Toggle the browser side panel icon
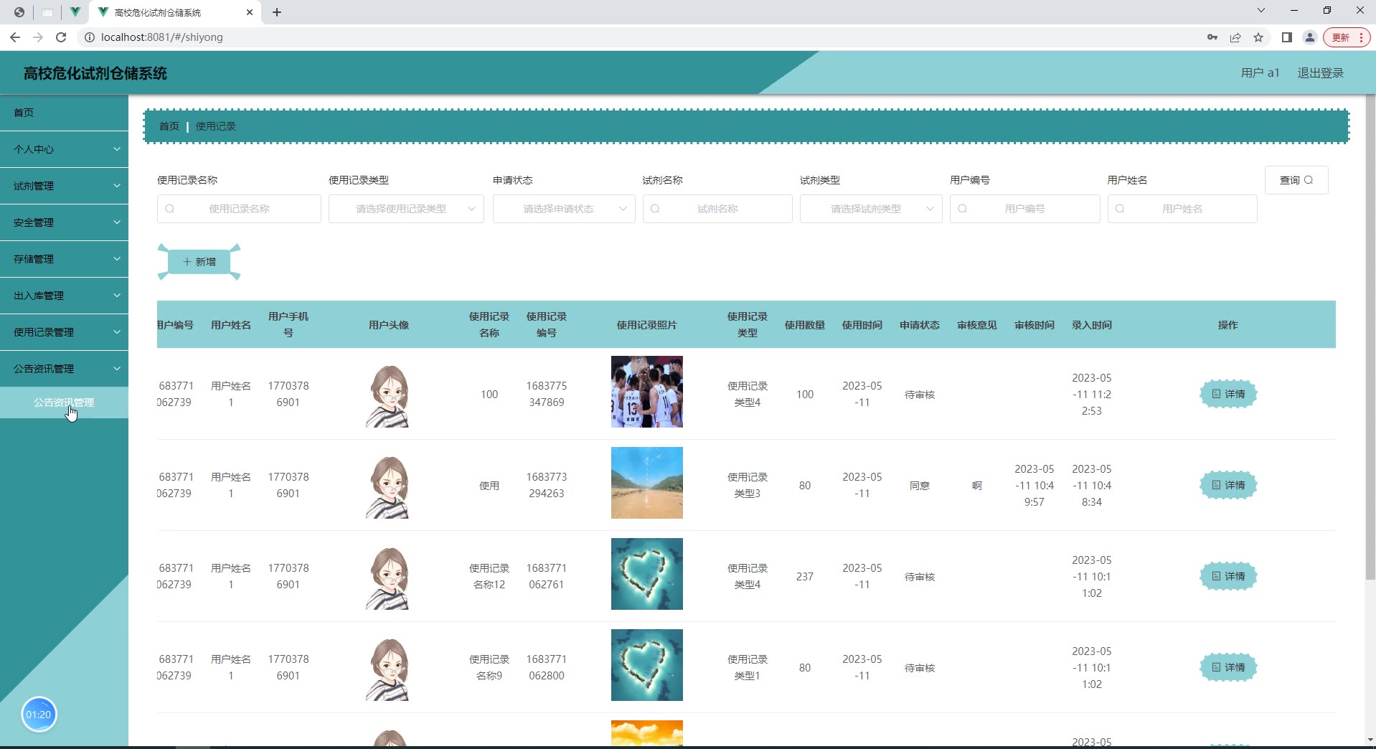The width and height of the screenshot is (1376, 749). (1287, 37)
